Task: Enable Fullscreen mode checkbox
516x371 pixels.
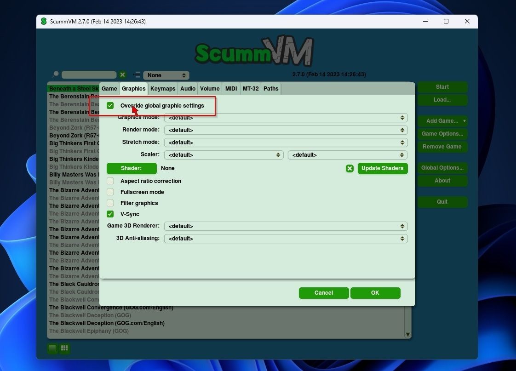Action: pyautogui.click(x=110, y=192)
